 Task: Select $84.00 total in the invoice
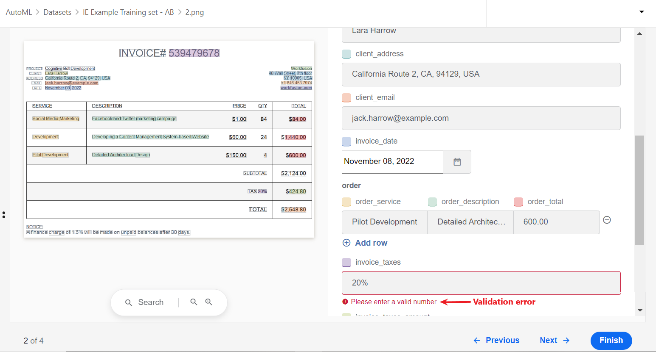297,119
